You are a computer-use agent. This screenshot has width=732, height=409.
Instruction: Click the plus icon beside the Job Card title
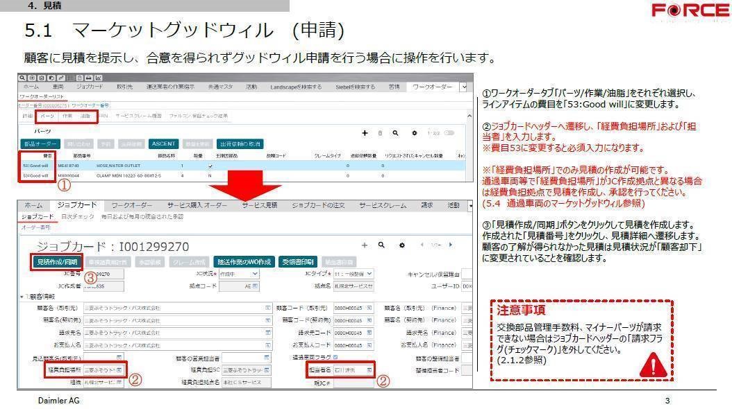[365, 245]
